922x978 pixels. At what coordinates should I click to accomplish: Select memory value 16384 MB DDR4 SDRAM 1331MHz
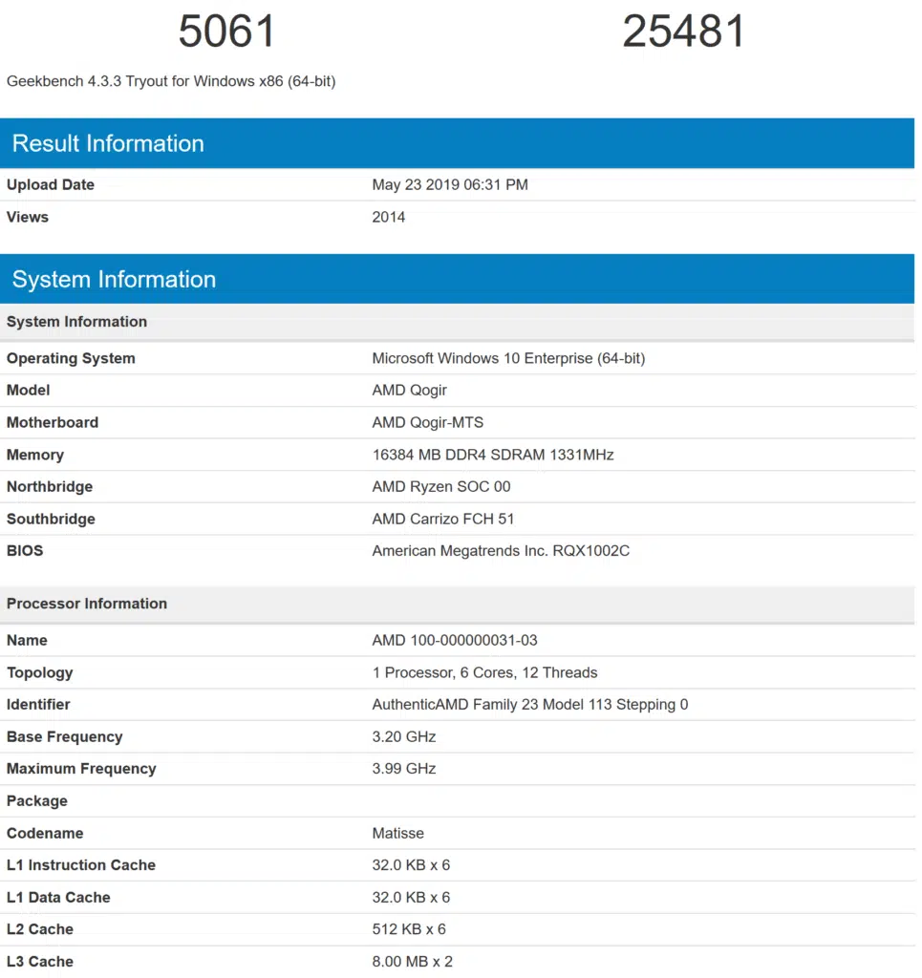click(x=493, y=455)
